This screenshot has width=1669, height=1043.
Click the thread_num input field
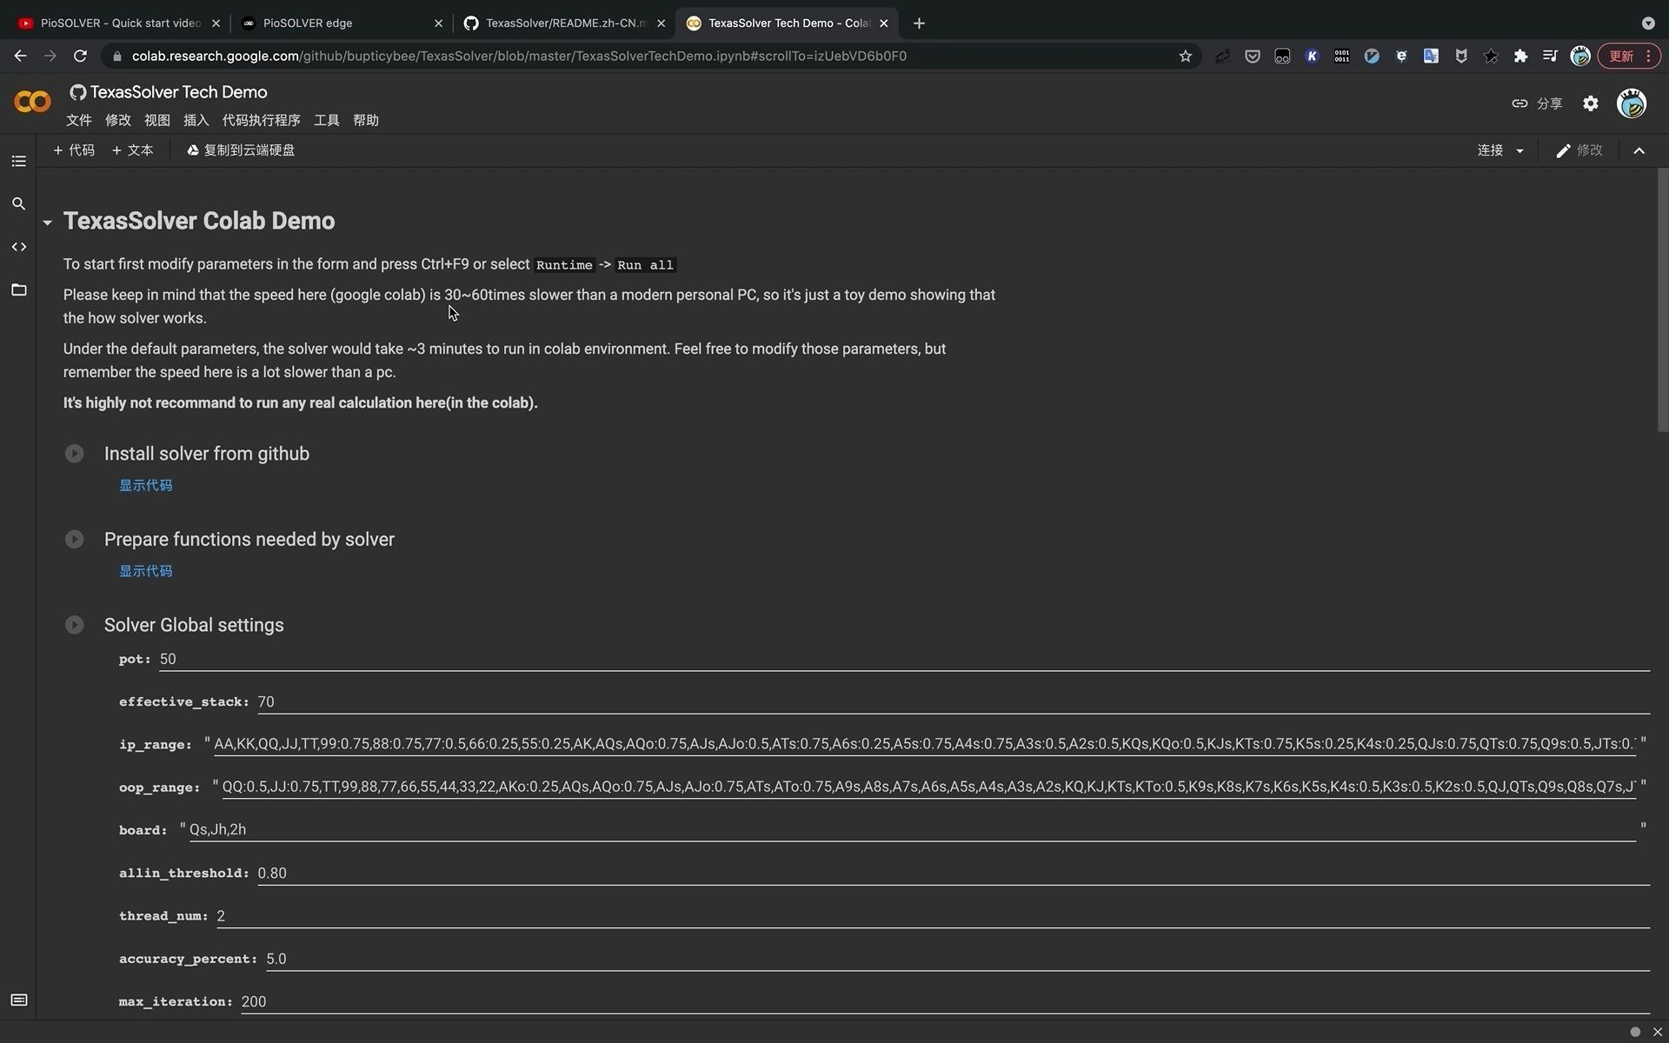coord(933,916)
